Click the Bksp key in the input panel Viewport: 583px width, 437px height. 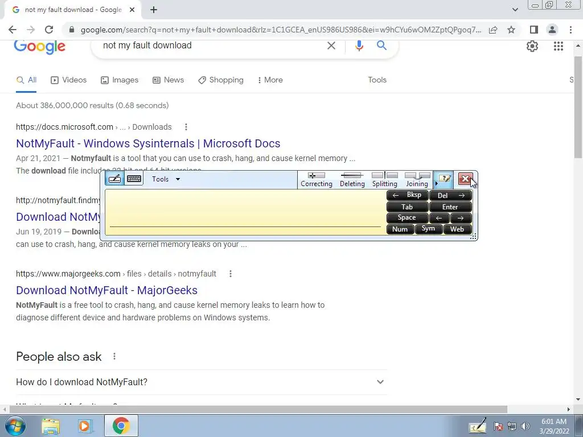(x=408, y=195)
